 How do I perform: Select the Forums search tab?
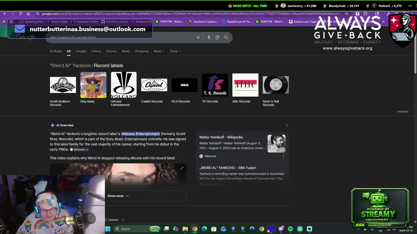[111, 51]
